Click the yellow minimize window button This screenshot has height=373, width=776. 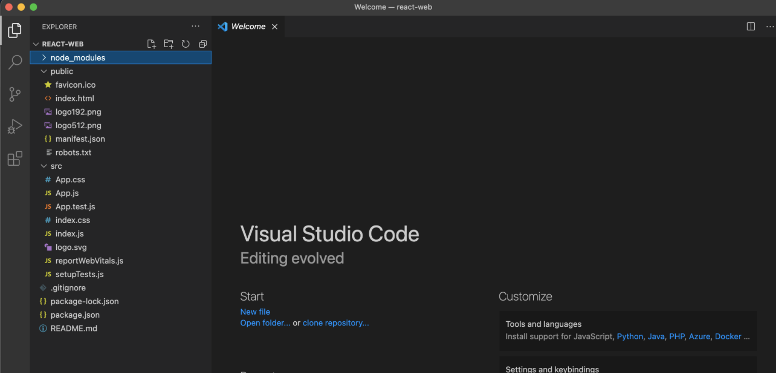pyautogui.click(x=21, y=7)
